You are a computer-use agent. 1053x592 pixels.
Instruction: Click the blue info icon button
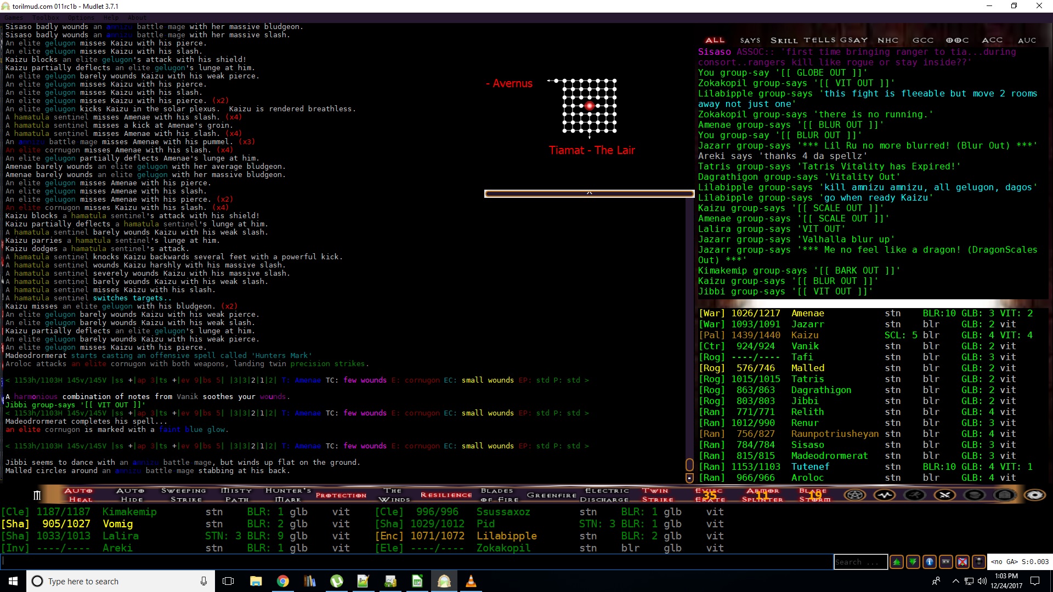point(930,562)
